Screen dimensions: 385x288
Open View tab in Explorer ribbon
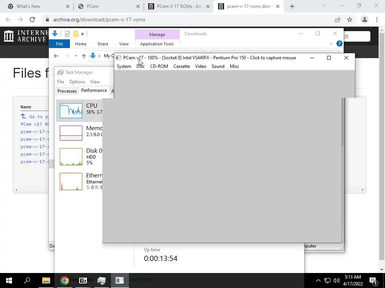(x=124, y=44)
